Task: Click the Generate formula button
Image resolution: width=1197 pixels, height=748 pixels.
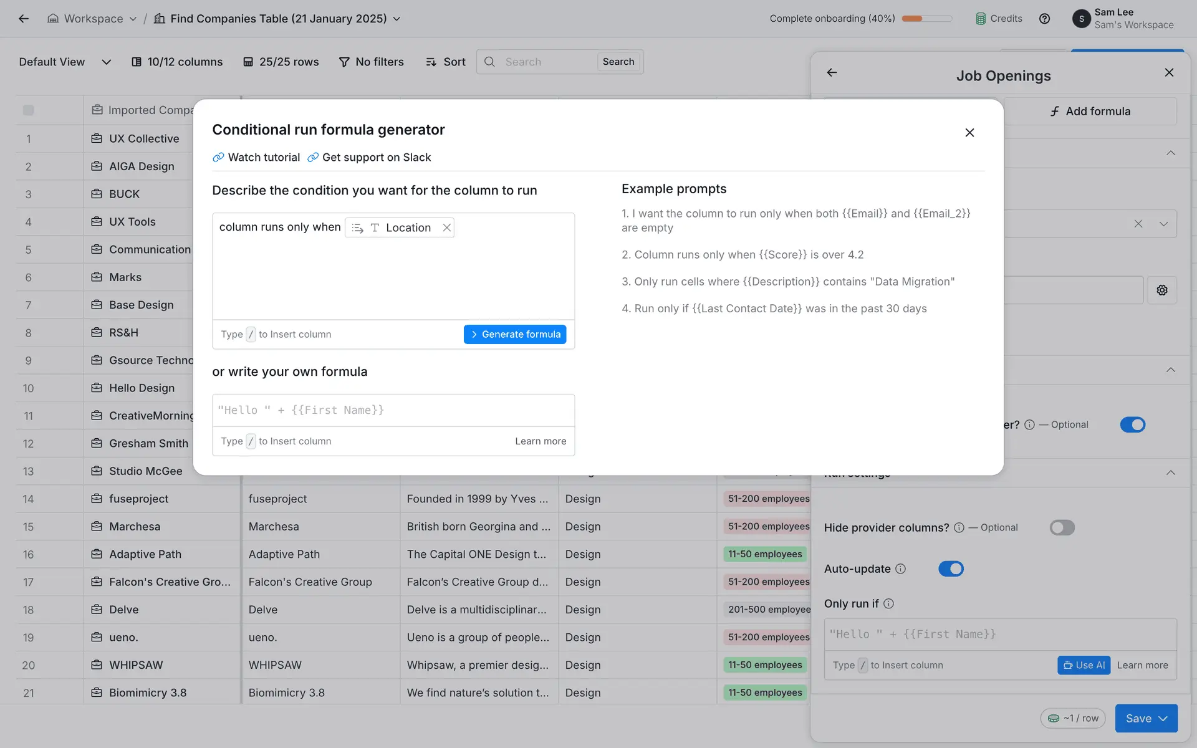Action: 514,334
